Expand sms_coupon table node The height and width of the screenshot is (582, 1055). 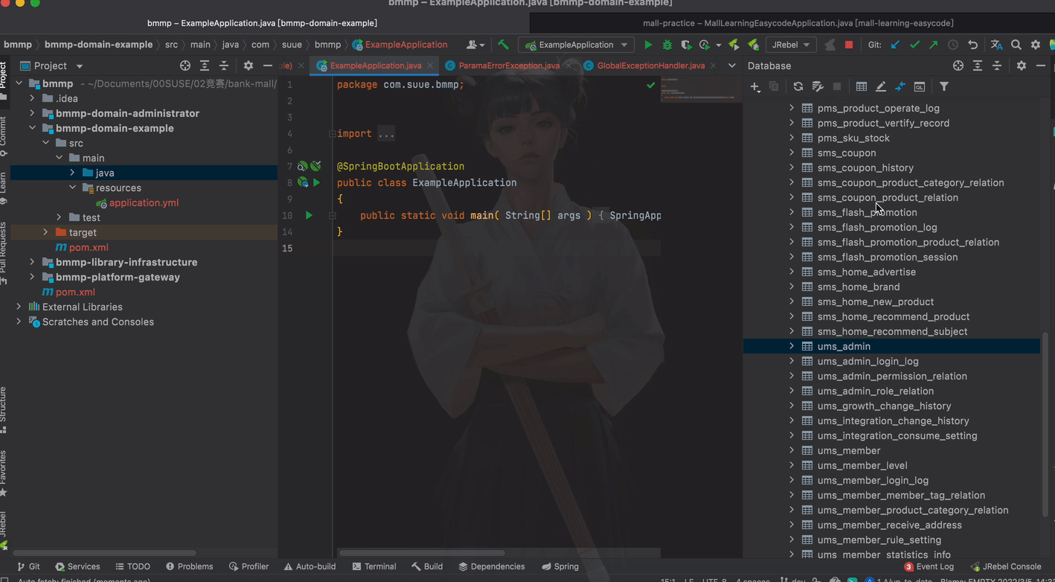[792, 153]
